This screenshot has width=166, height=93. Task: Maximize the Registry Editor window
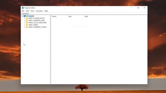point(138,8)
